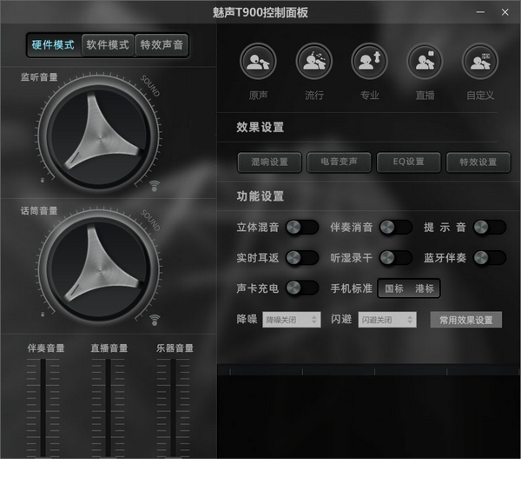Image resolution: width=521 pixels, height=477 pixels.
Task: Toggle the 听湿录干 switch
Action: coord(396,257)
